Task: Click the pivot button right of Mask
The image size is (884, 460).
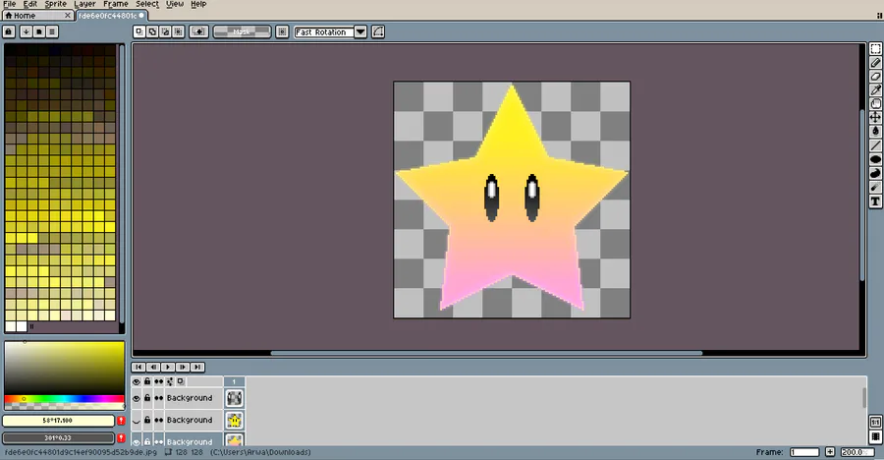Action: coord(283,31)
